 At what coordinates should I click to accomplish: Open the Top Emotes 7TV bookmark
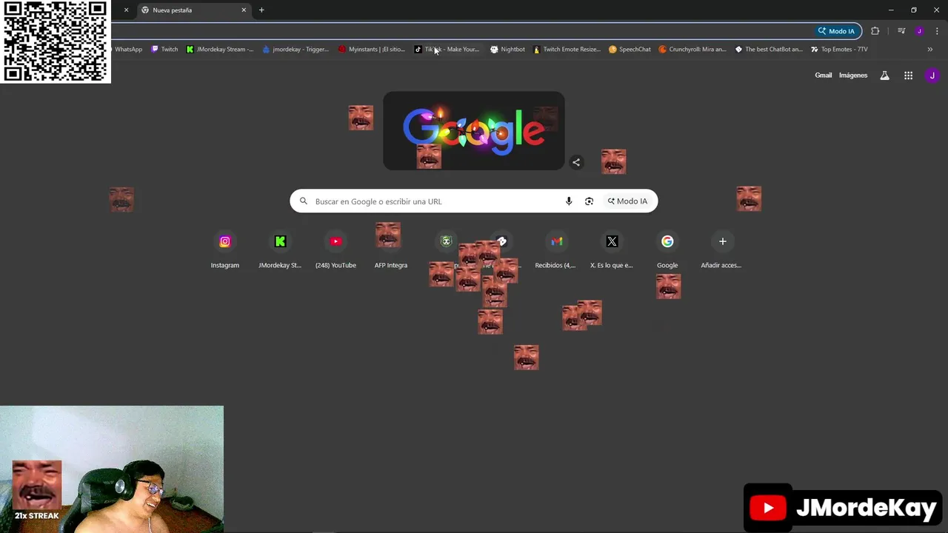tap(839, 50)
